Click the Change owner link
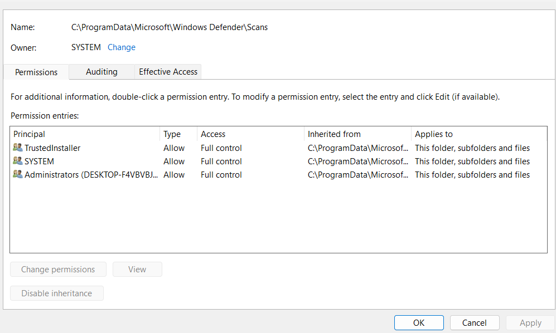The height and width of the screenshot is (333, 556). coord(121,47)
